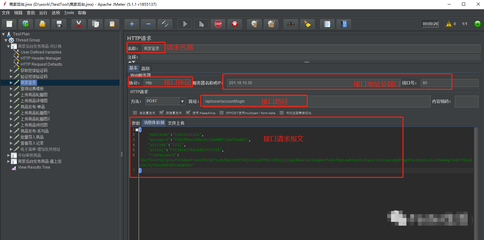Open the 方法 POST dropdown
Image resolution: width=484 pixels, height=240 pixels.
[165, 101]
